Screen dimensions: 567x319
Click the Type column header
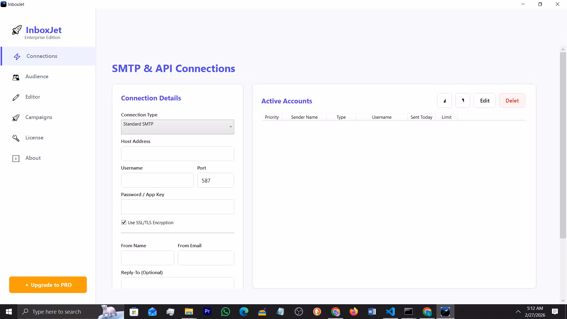click(341, 117)
